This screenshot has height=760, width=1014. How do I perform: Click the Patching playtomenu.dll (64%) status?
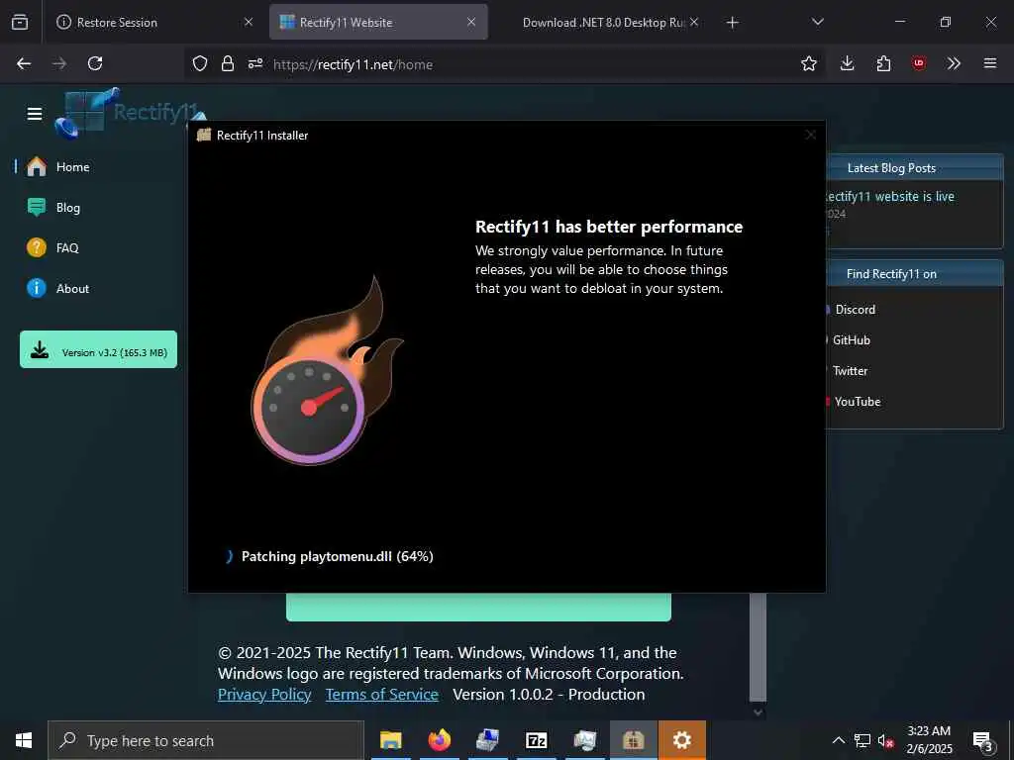337,556
